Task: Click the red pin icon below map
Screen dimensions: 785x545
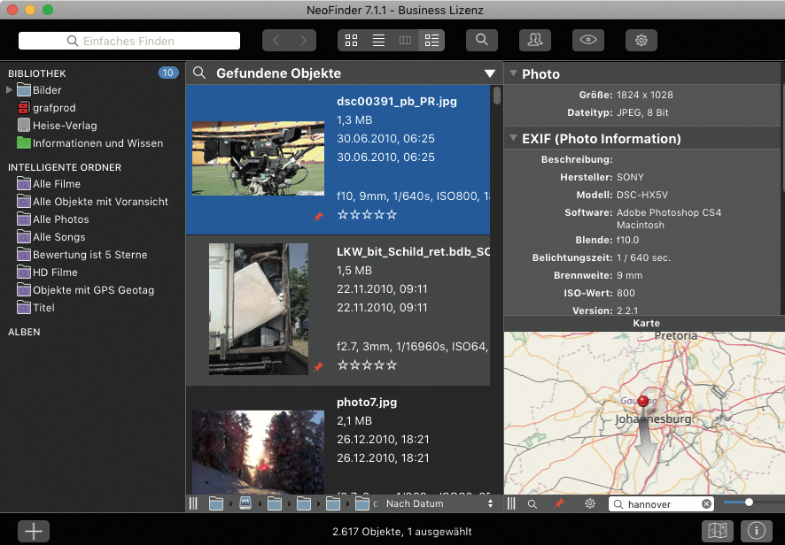Action: coord(558,504)
